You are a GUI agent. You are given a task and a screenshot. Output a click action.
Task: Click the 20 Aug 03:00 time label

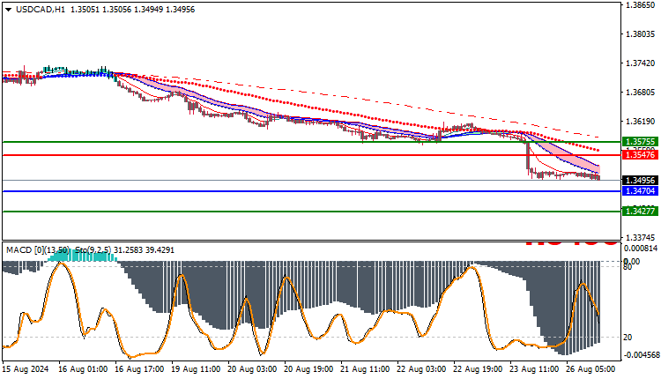point(252,369)
